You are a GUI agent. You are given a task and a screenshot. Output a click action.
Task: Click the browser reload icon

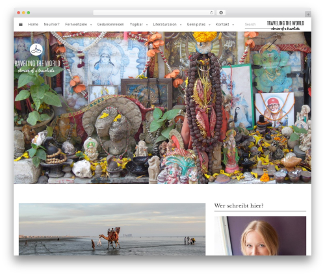[211, 13]
